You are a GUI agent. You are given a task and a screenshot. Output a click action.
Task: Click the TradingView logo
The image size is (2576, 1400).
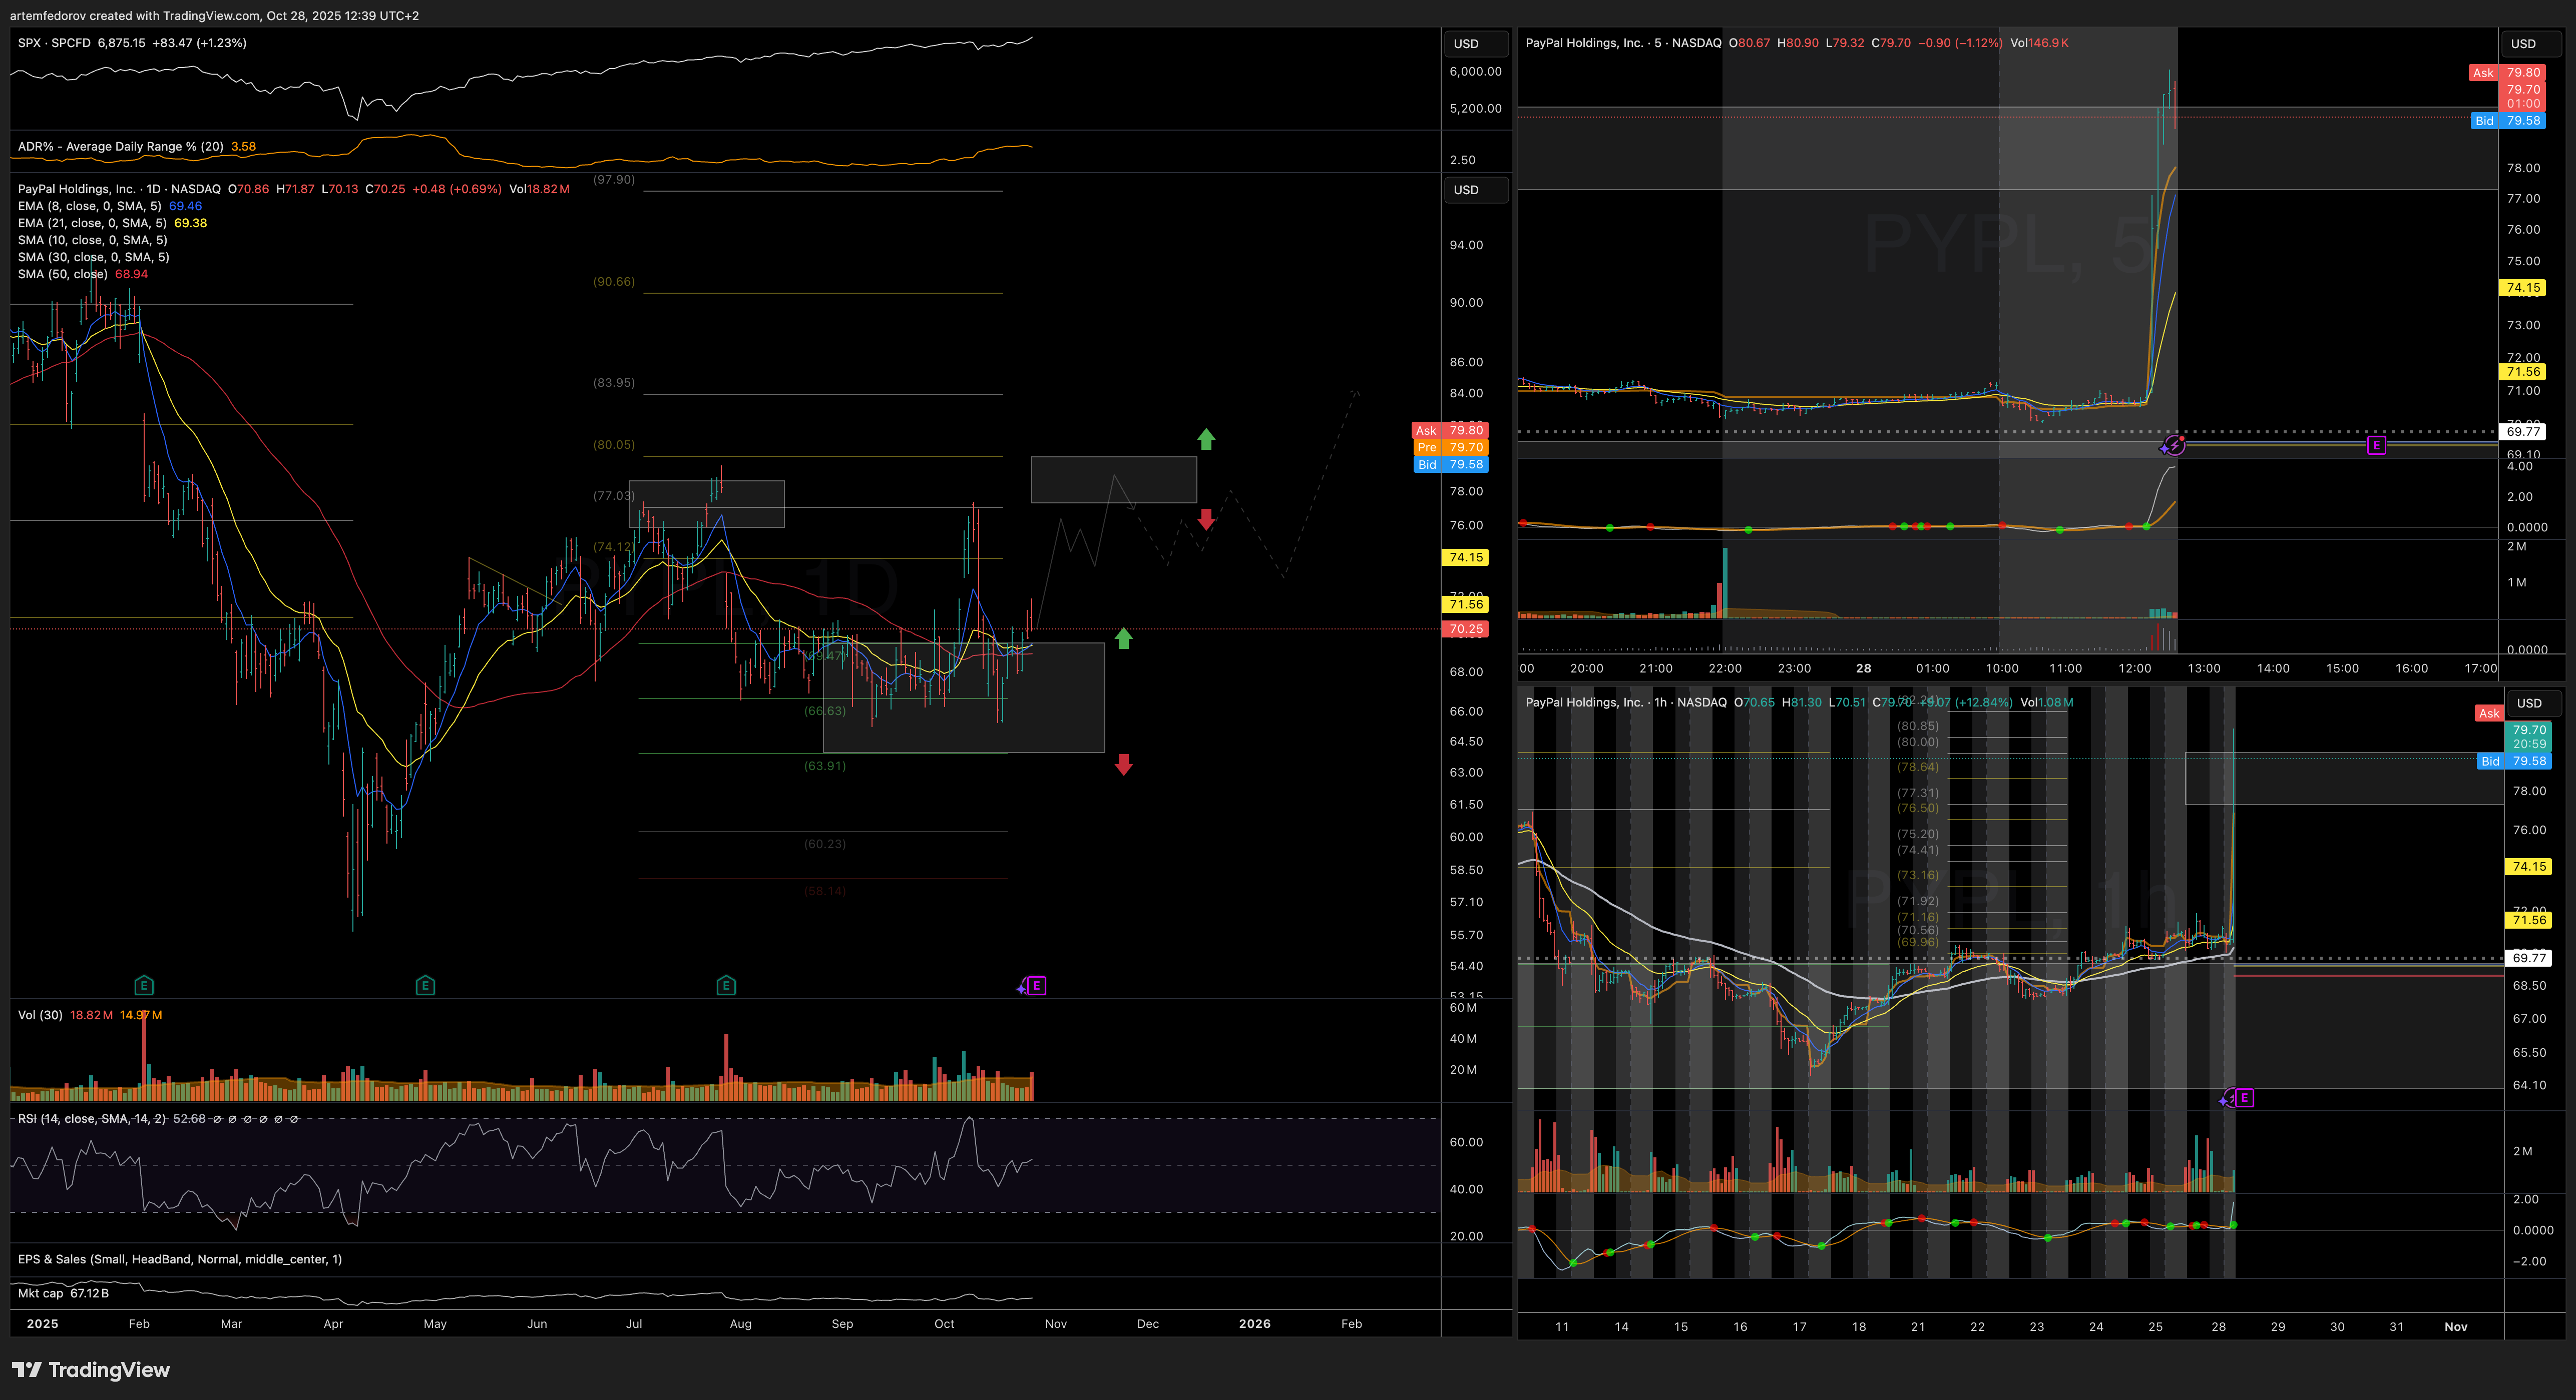point(91,1369)
